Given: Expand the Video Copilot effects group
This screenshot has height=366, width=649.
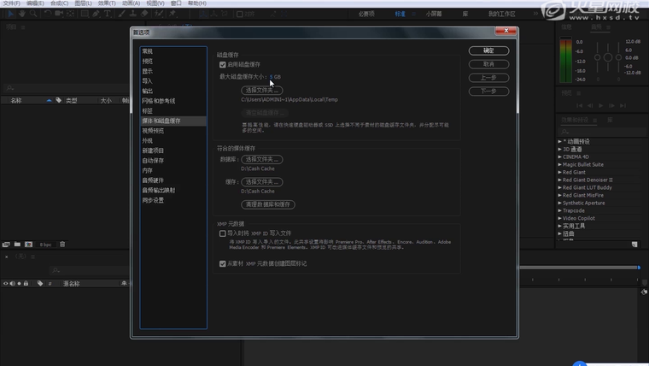Looking at the screenshot, I should [x=560, y=218].
